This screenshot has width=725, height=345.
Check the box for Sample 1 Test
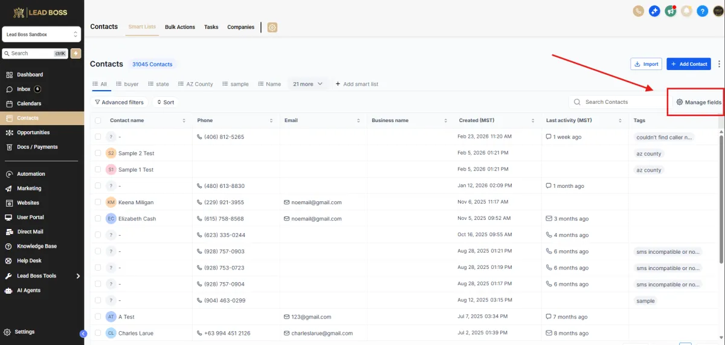98,170
